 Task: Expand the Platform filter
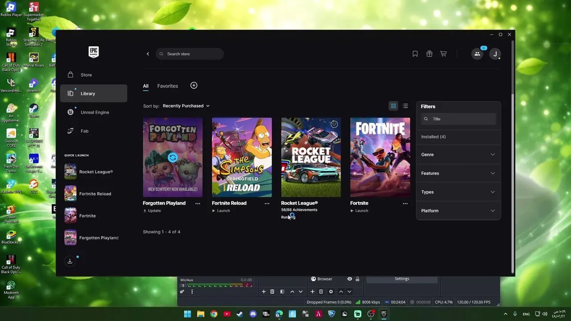[459, 211]
